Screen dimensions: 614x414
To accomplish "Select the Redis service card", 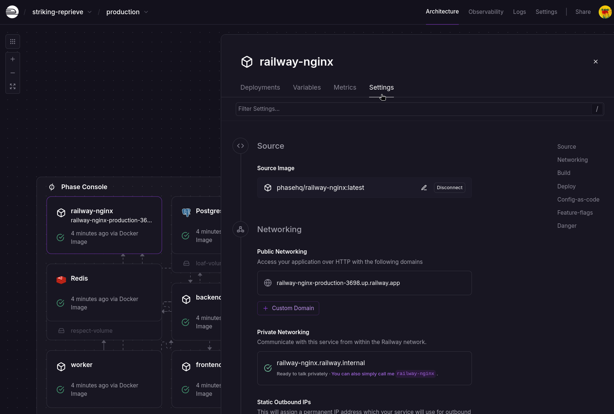I will click(104, 292).
